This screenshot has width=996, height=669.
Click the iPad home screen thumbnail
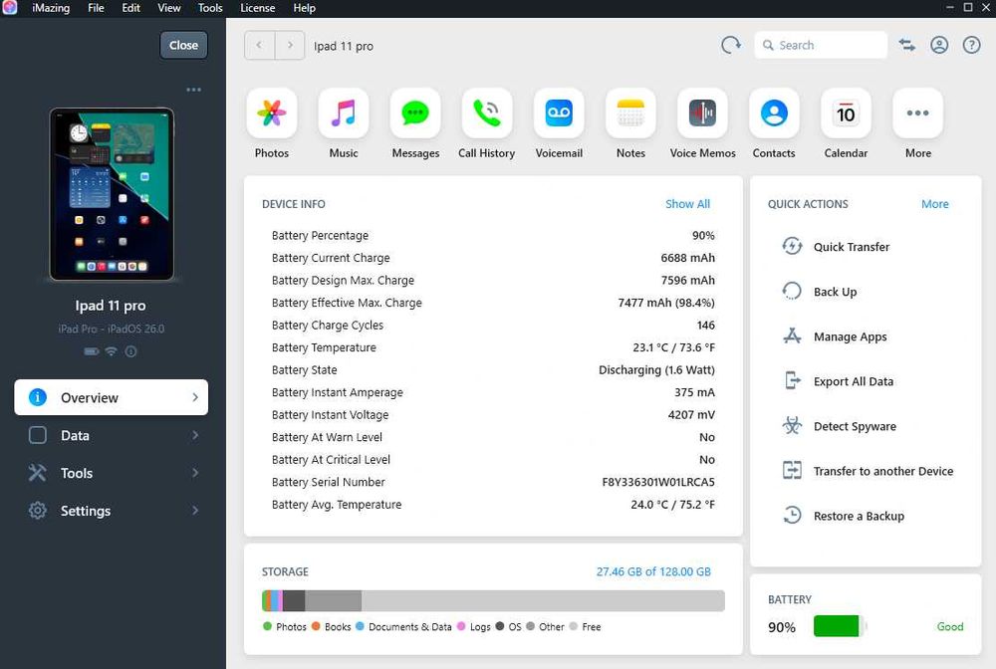pos(112,194)
